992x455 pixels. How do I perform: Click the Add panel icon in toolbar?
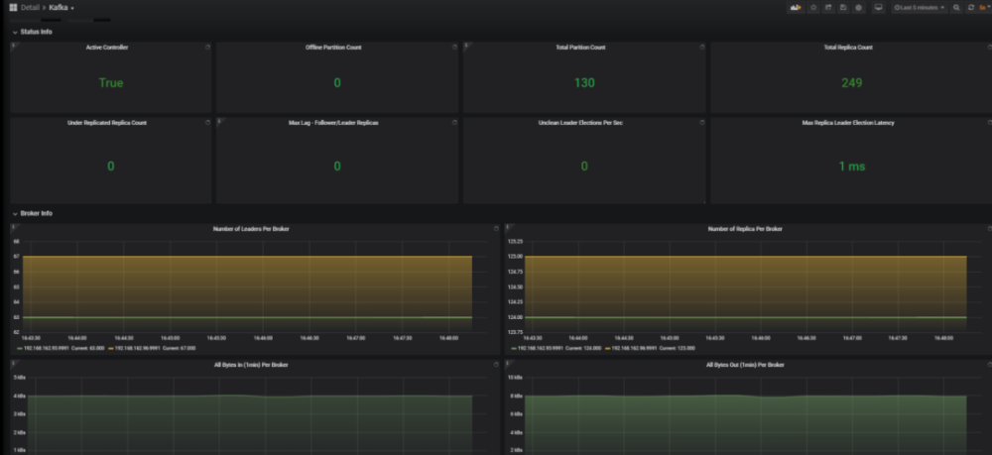pyautogui.click(x=796, y=7)
